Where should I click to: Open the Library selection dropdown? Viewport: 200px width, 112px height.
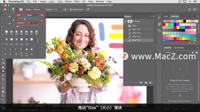177,52
